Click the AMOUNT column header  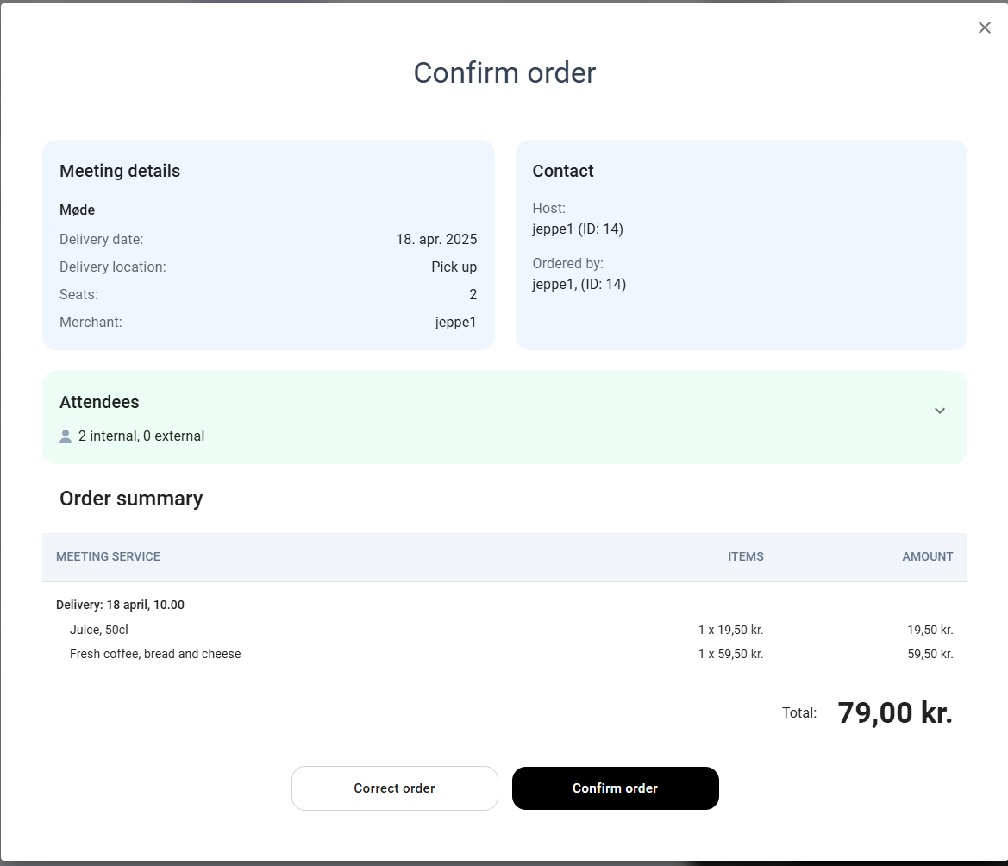point(928,556)
